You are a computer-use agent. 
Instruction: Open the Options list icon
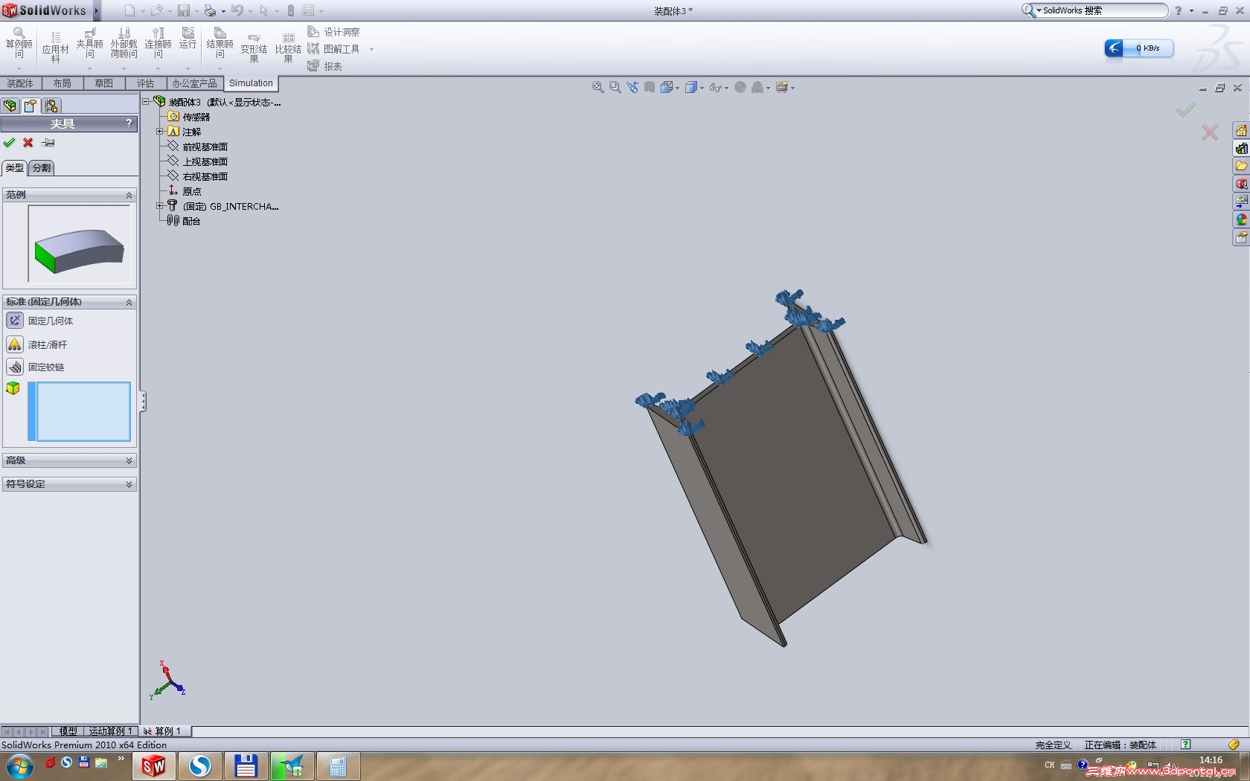tap(308, 10)
